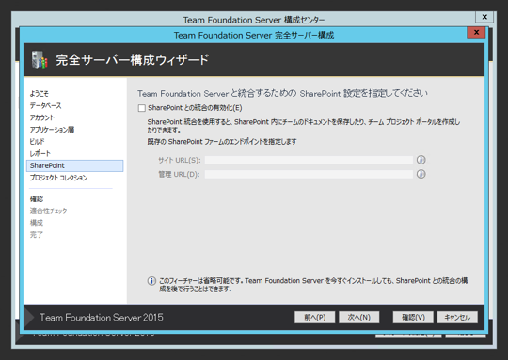Screen dimensions: 508x360
Task: Click the サイト URL(S) input field
Action: pos(309,160)
